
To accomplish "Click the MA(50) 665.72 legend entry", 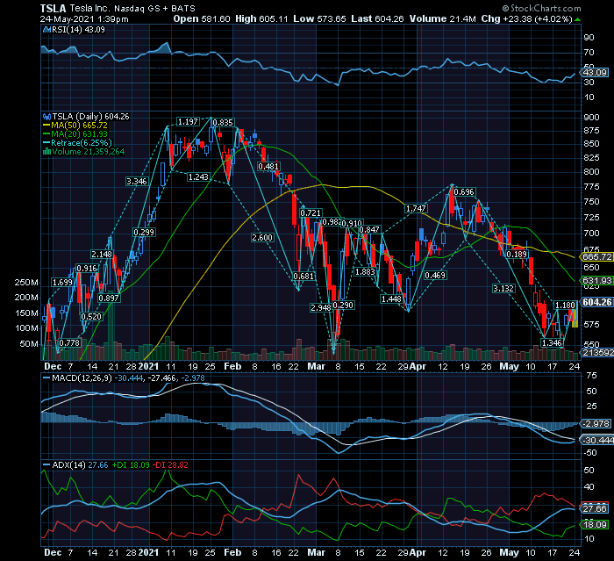I will click(75, 125).
